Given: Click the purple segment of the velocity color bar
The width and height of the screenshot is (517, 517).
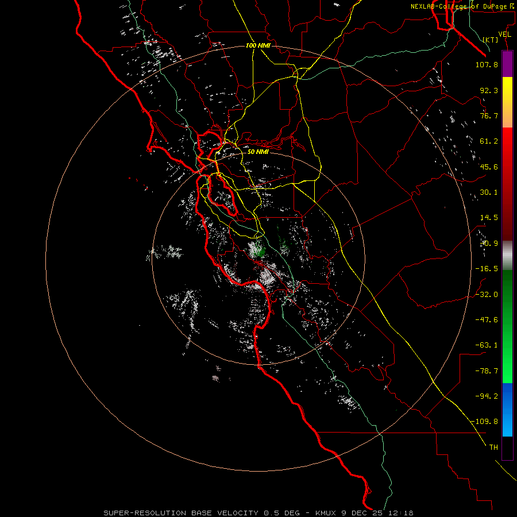Looking at the screenshot, I should (x=507, y=64).
